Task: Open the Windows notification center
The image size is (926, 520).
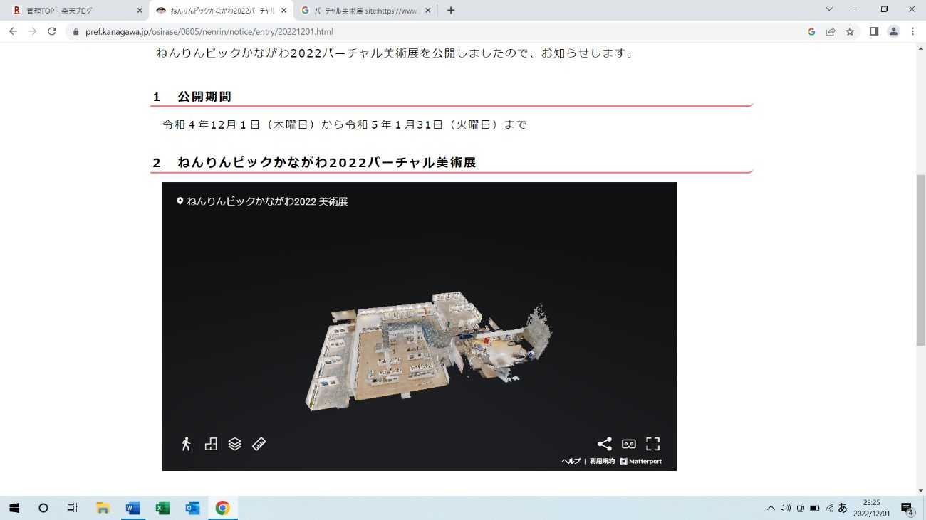Action: (x=907, y=508)
